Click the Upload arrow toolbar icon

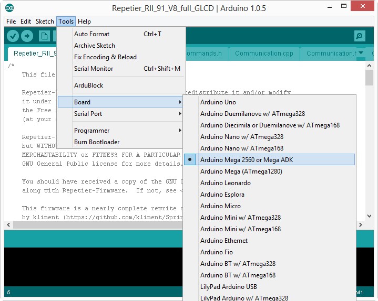(x=27, y=36)
